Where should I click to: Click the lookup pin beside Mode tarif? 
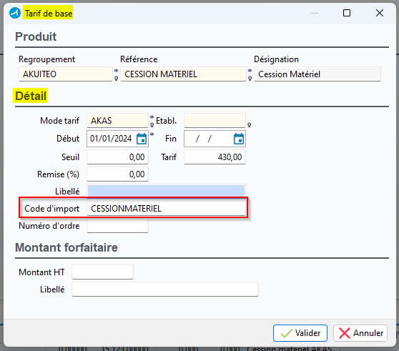(152, 125)
